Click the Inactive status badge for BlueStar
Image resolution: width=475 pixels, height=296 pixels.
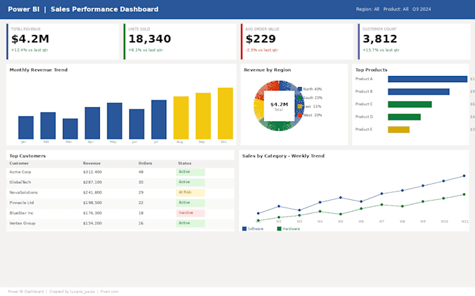191,213
